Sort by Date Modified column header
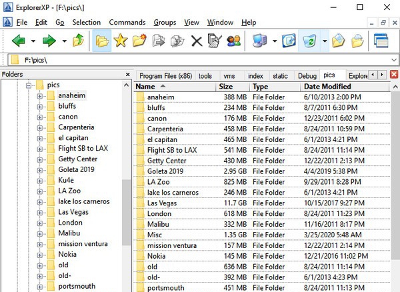This screenshot has height=292, width=400. coord(345,87)
